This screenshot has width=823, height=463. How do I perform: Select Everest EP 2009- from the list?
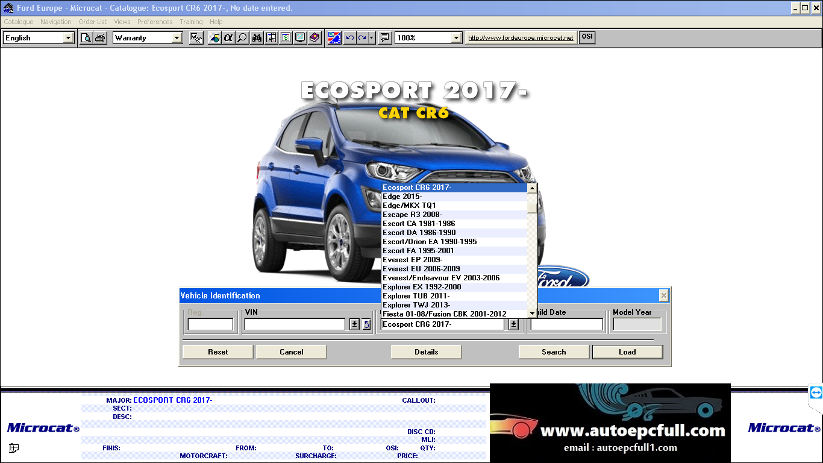(x=454, y=260)
